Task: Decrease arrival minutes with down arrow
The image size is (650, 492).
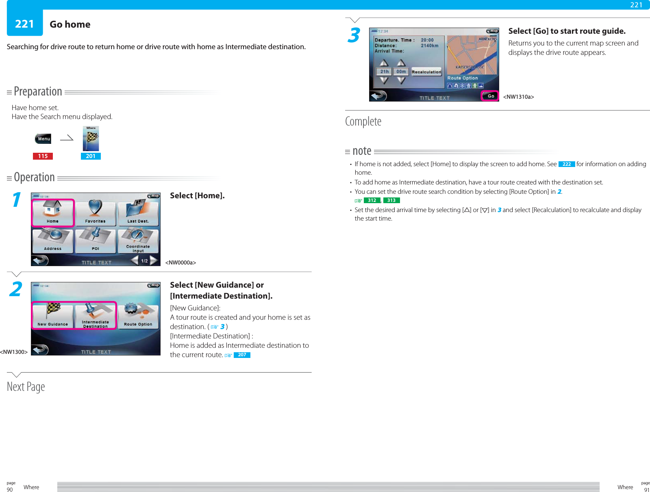Action: click(x=401, y=80)
